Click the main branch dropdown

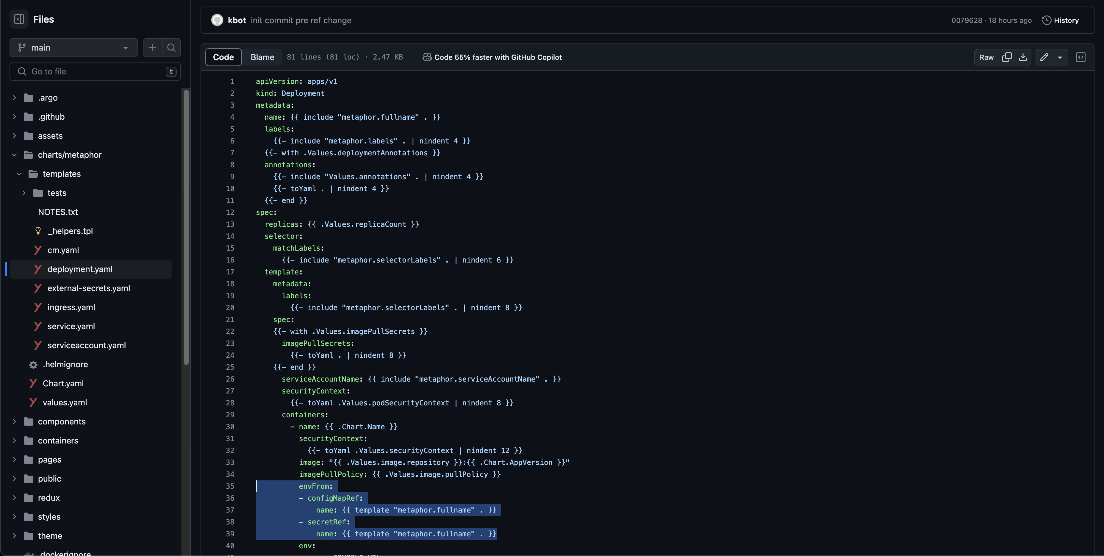(x=73, y=48)
